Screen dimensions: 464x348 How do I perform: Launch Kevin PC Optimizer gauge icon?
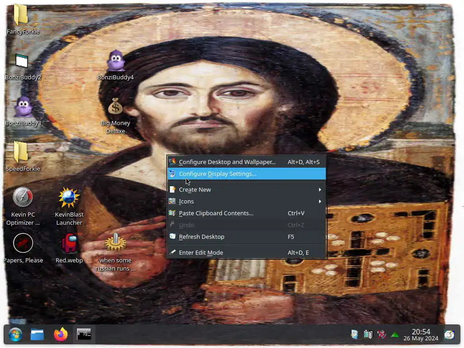[x=23, y=207]
